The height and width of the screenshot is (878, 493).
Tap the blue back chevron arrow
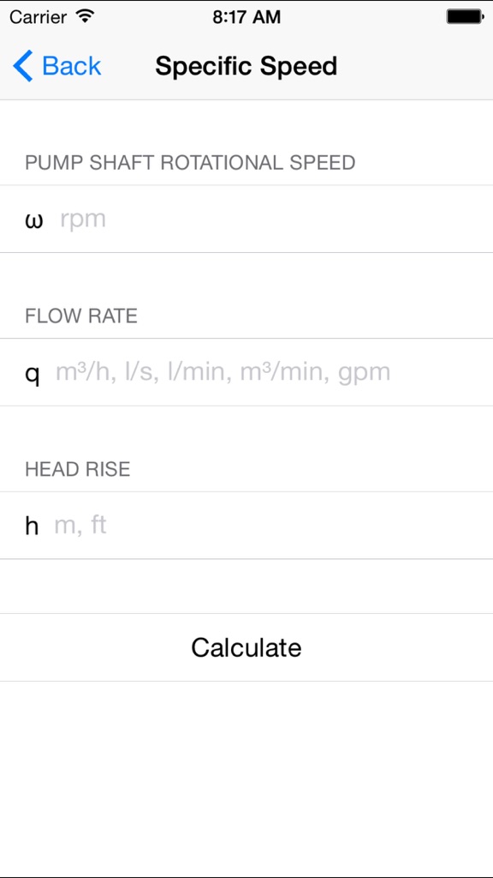coord(23,66)
